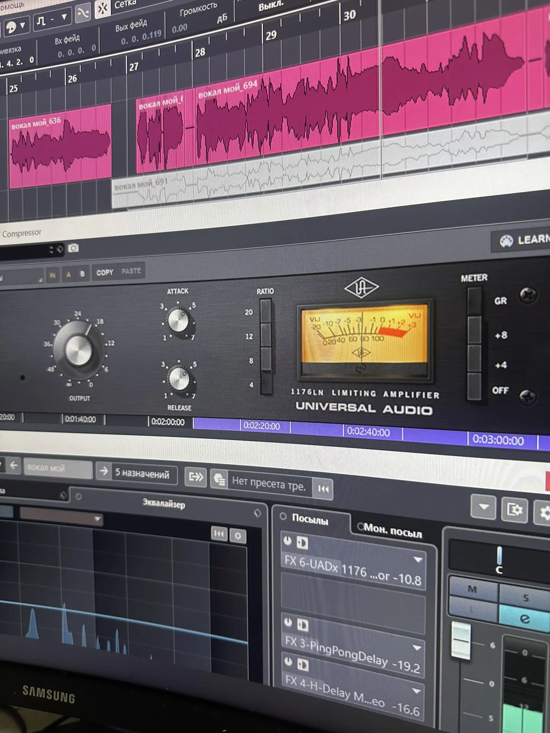Image resolution: width=550 pixels, height=733 pixels.
Task: Click the RELEASE knob
Action: 179,379
